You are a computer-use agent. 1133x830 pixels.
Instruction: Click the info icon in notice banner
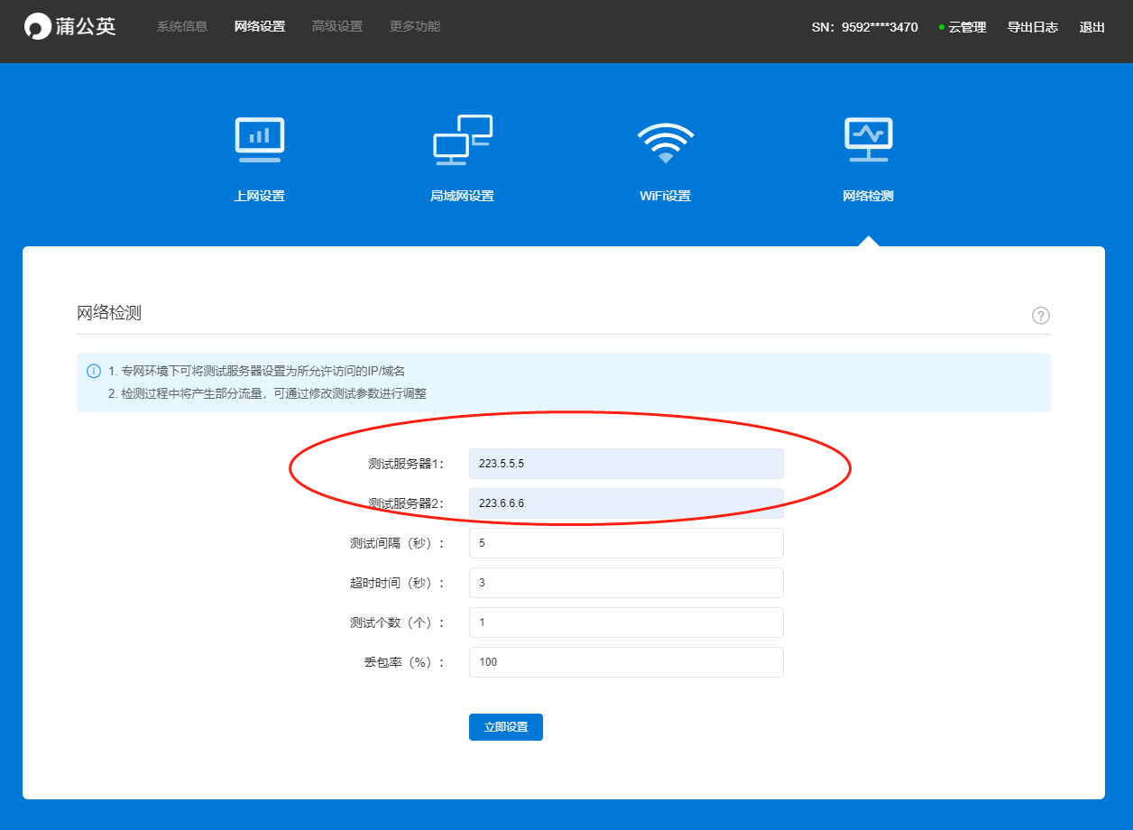click(94, 371)
